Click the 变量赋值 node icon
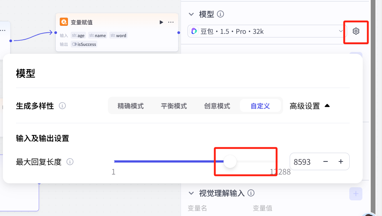 tap(63, 22)
